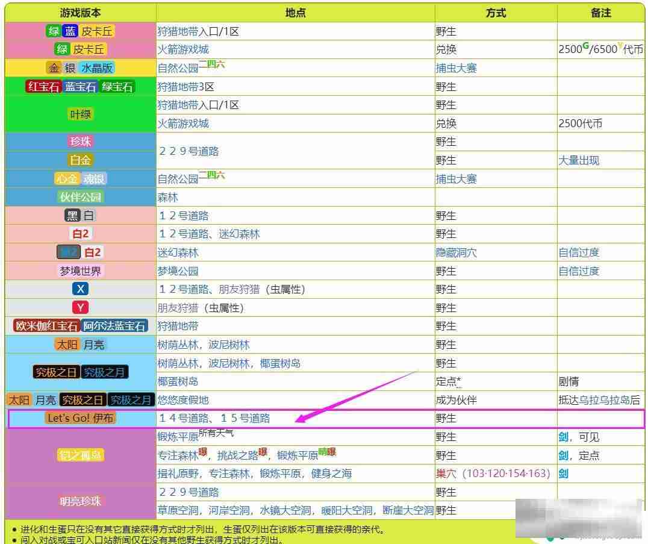Open 狩猎地带 link in 欧米伽红宝石 row

point(178,327)
